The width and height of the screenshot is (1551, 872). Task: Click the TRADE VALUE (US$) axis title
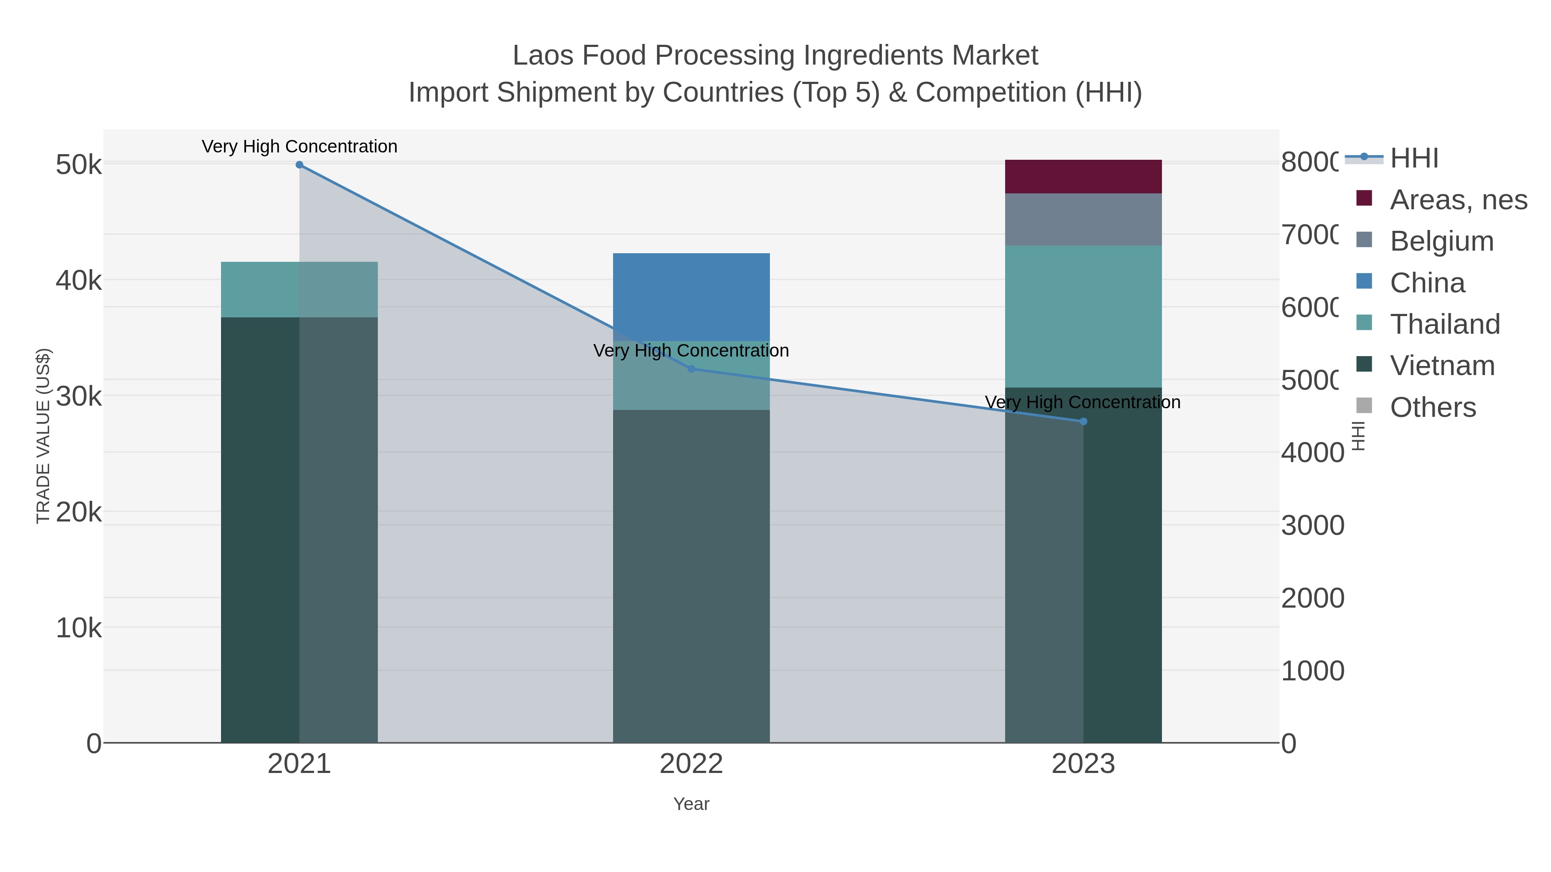[44, 436]
